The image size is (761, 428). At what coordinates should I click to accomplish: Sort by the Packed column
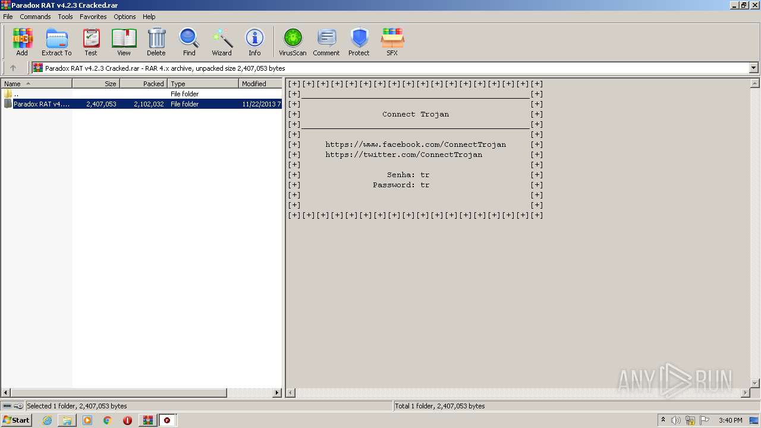tap(143, 84)
